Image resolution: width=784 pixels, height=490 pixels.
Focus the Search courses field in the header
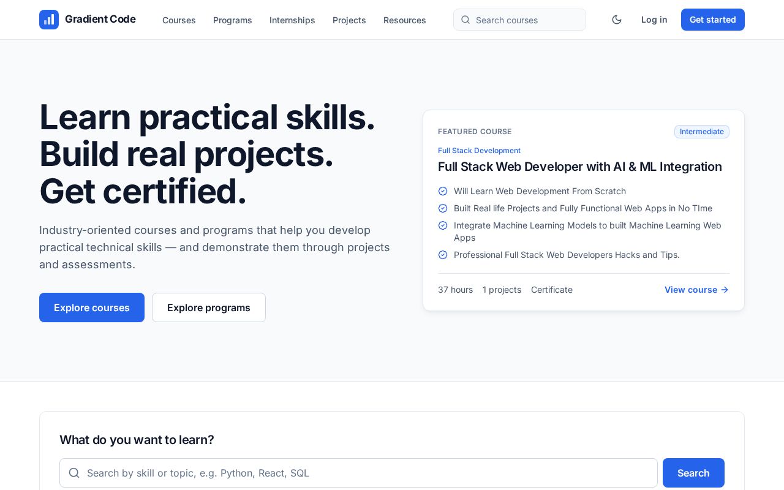tap(519, 20)
